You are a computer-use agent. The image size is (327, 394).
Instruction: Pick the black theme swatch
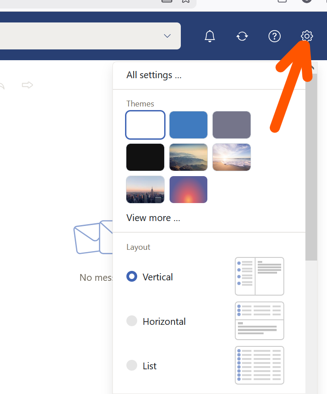point(145,157)
